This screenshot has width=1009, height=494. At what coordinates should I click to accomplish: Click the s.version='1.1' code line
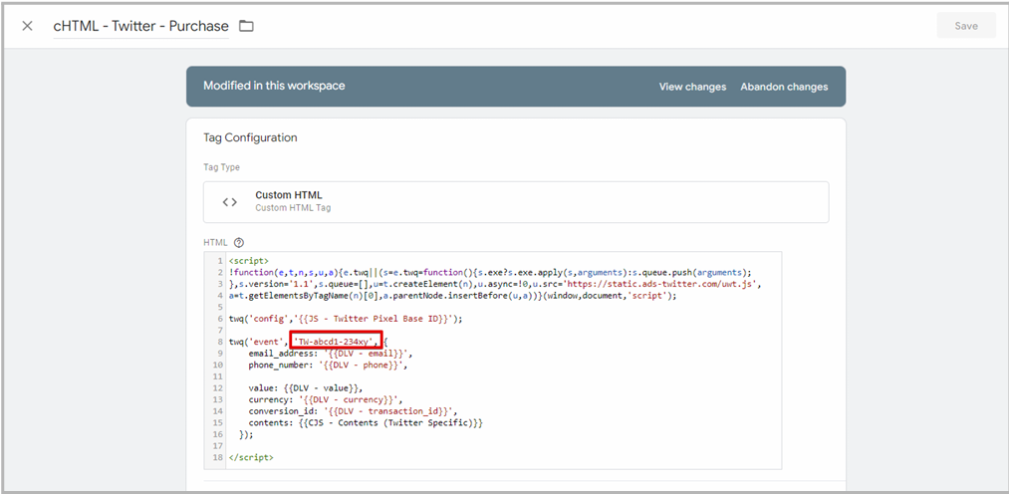pyautogui.click(x=496, y=284)
